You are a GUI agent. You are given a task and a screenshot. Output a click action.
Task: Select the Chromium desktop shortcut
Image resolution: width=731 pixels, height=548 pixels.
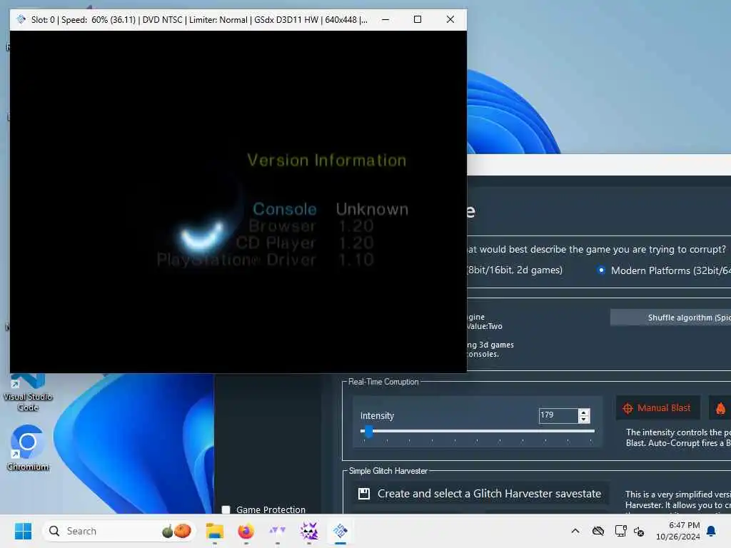(x=28, y=447)
